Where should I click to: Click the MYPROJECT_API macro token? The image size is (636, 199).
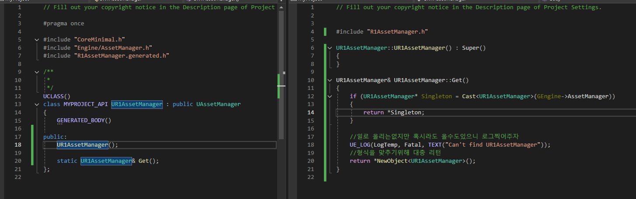tap(86, 104)
